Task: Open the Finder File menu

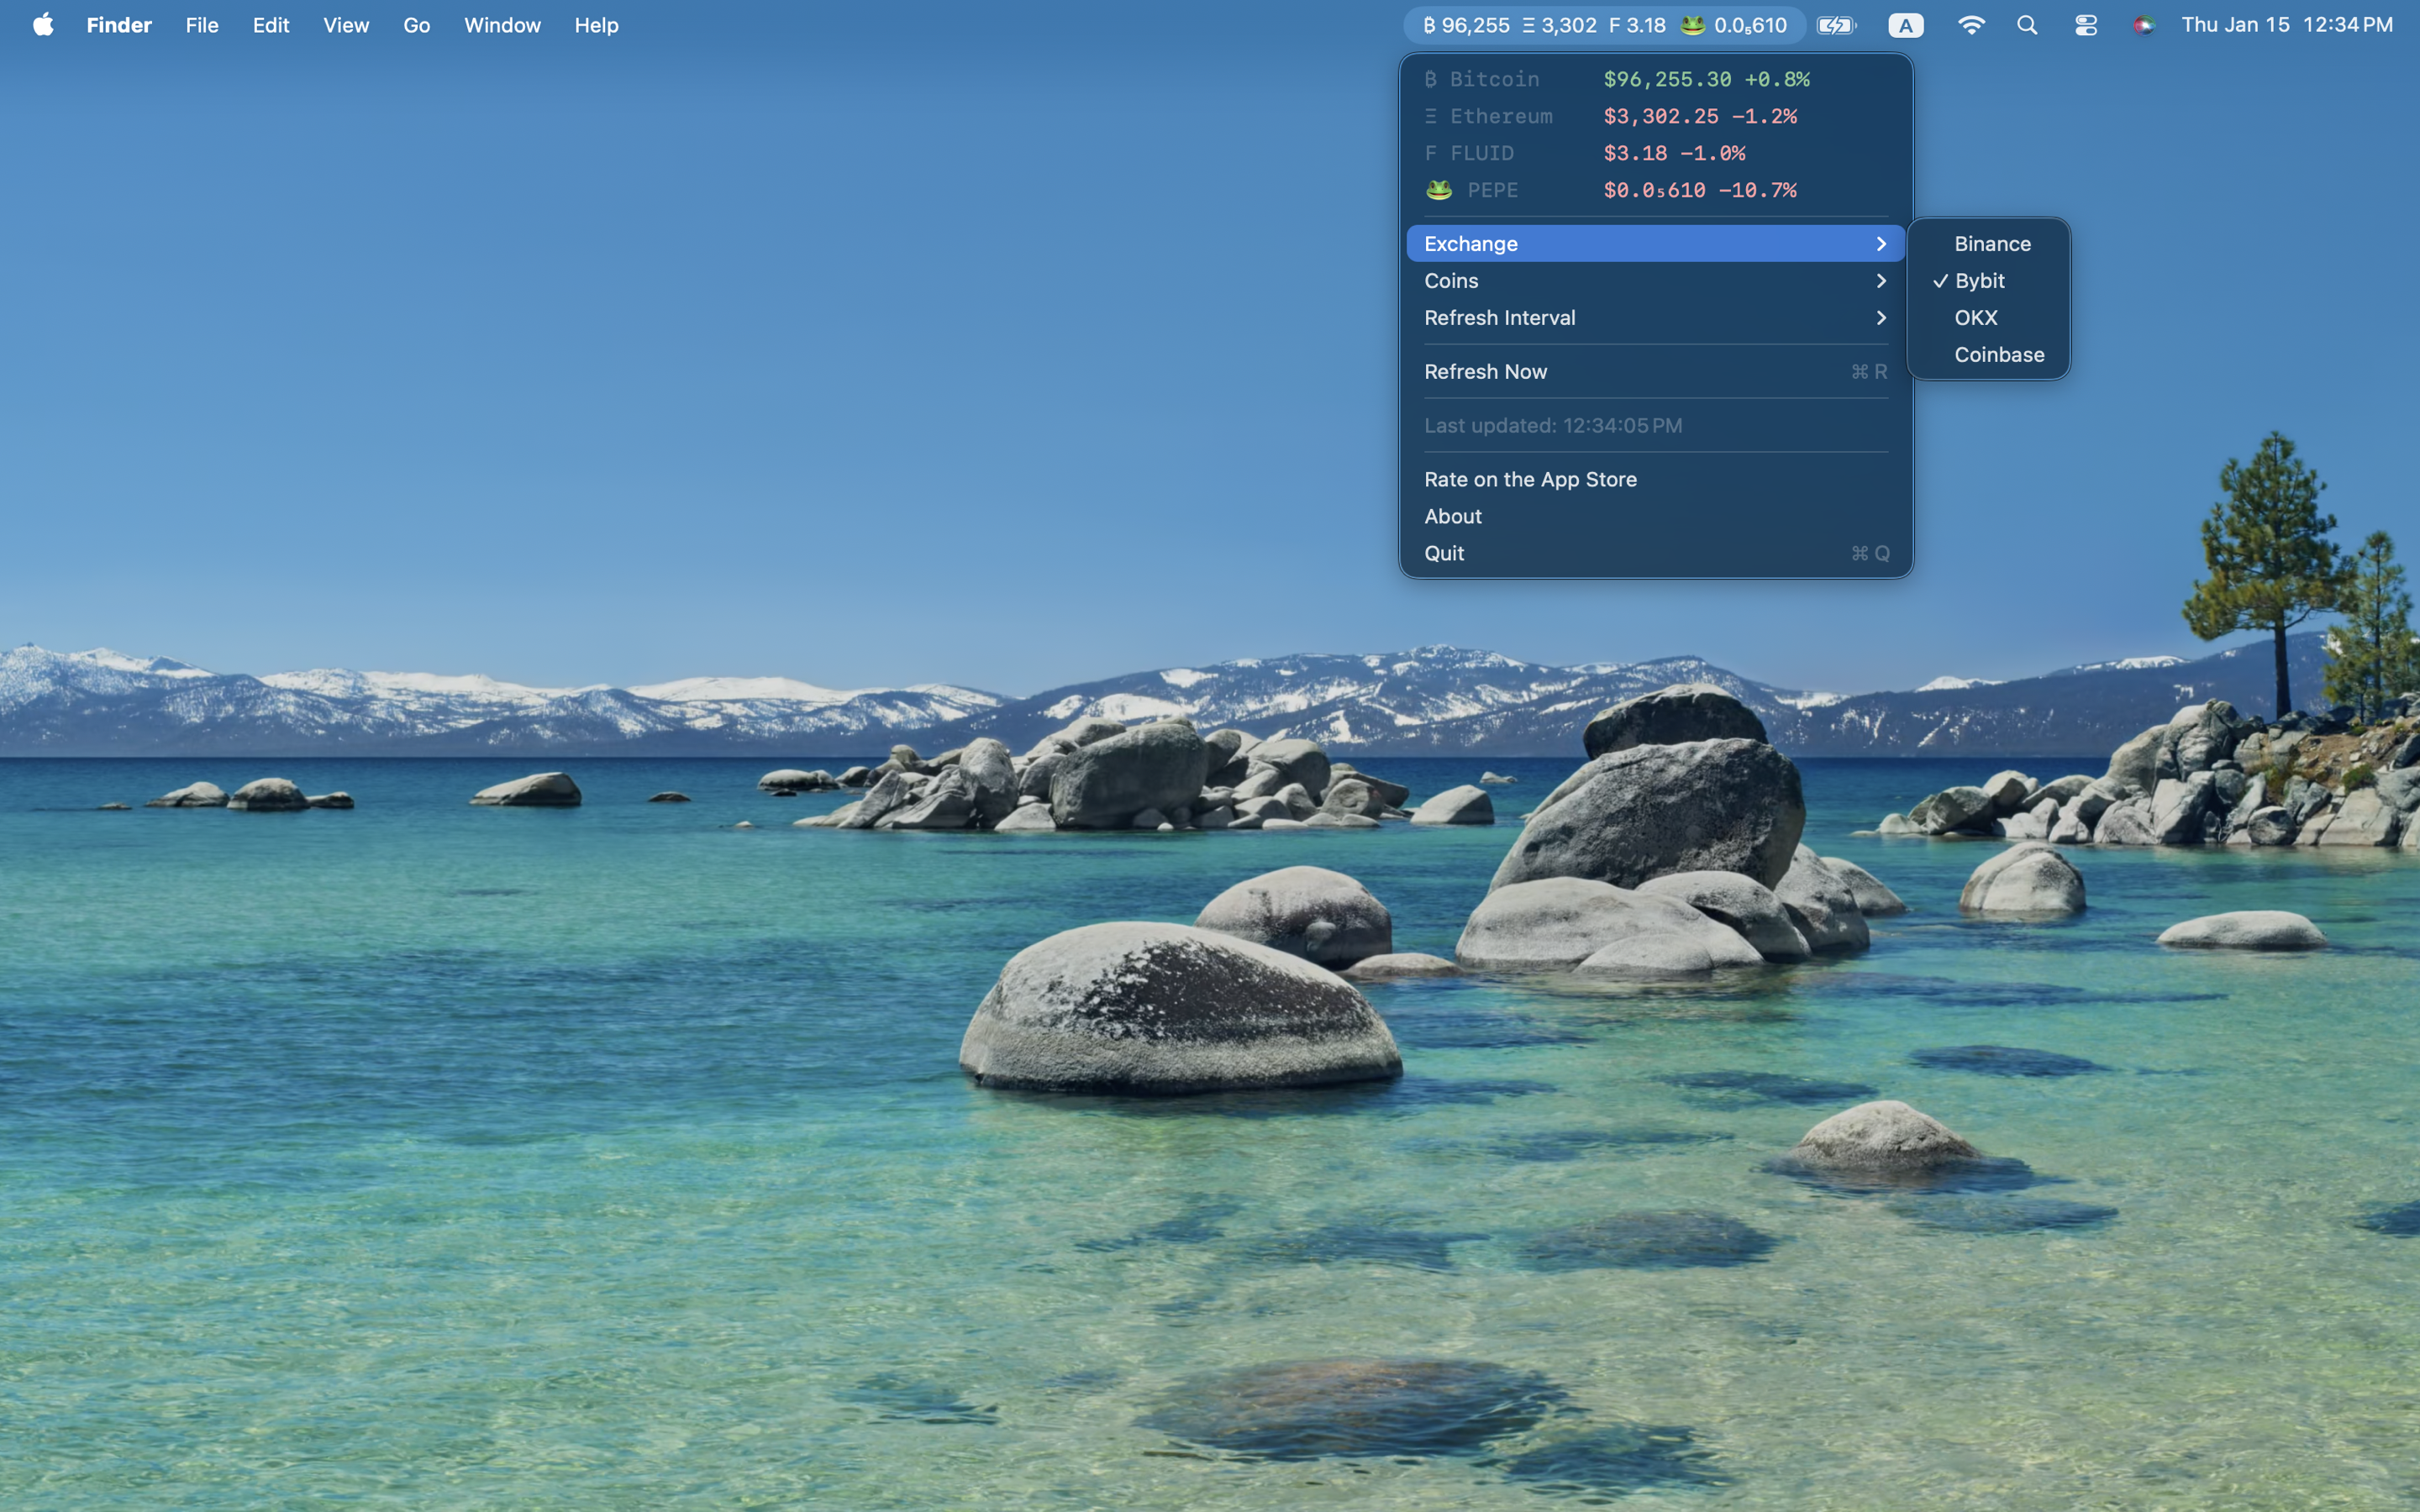Action: [202, 25]
